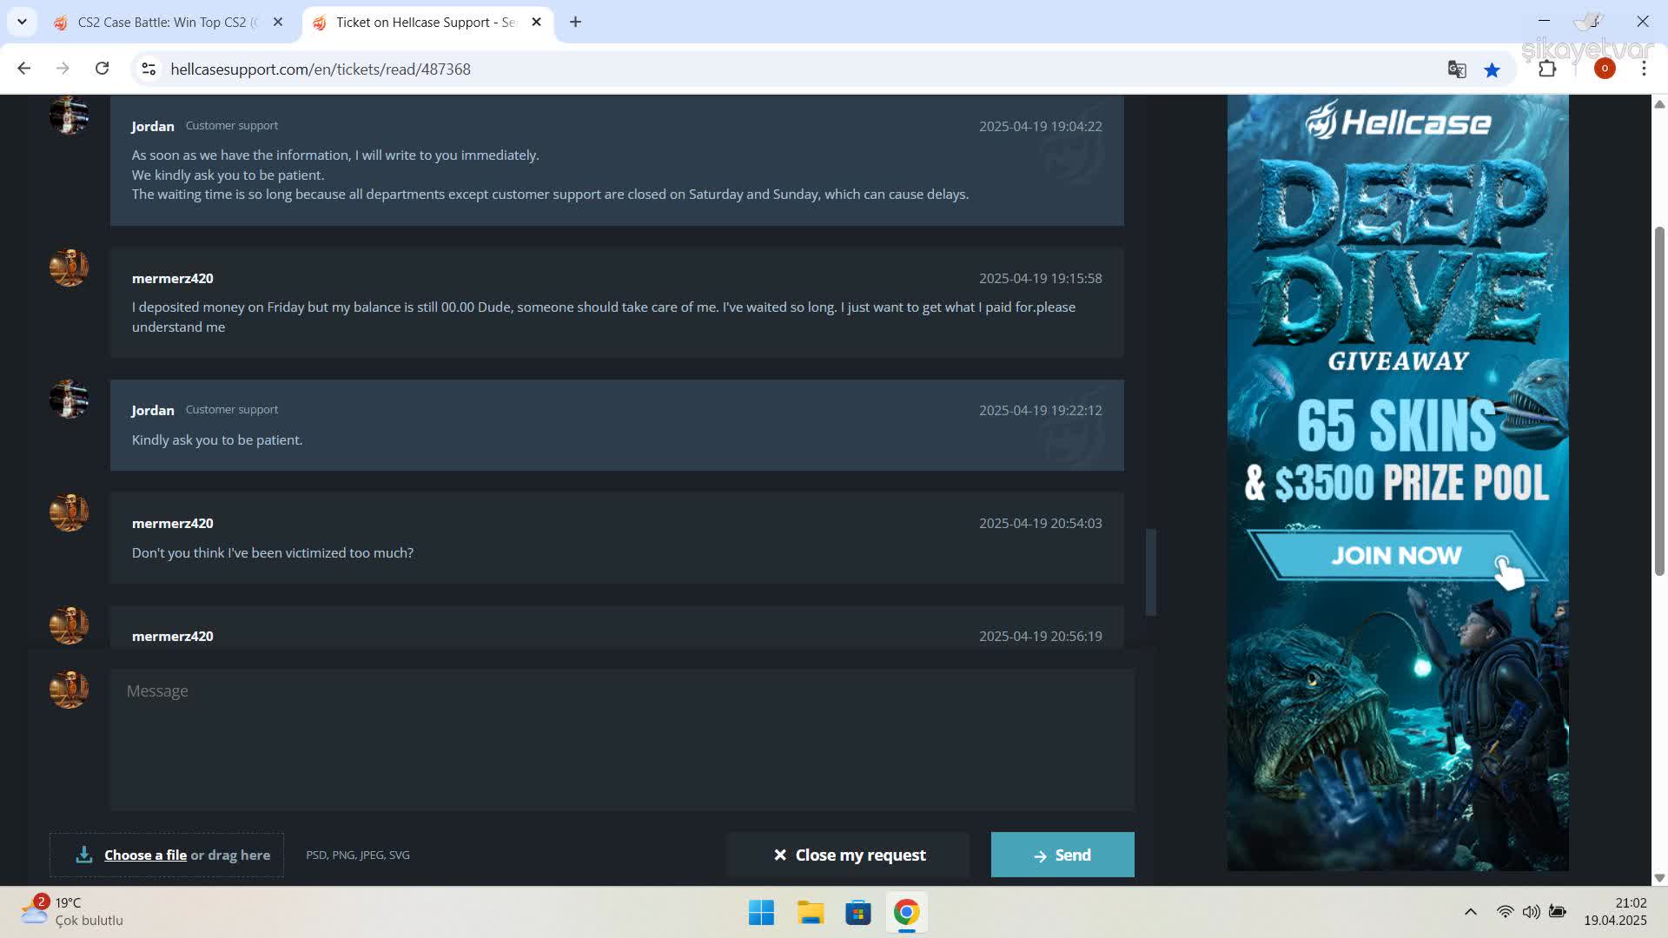Open the browser extensions puzzle icon
This screenshot has height=938, width=1668.
point(1547,69)
